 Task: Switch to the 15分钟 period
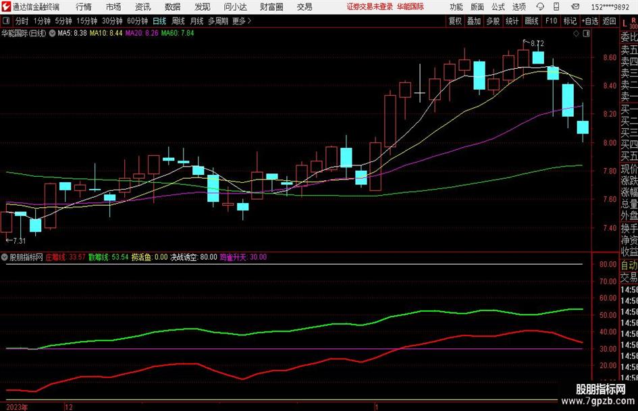[x=87, y=21]
